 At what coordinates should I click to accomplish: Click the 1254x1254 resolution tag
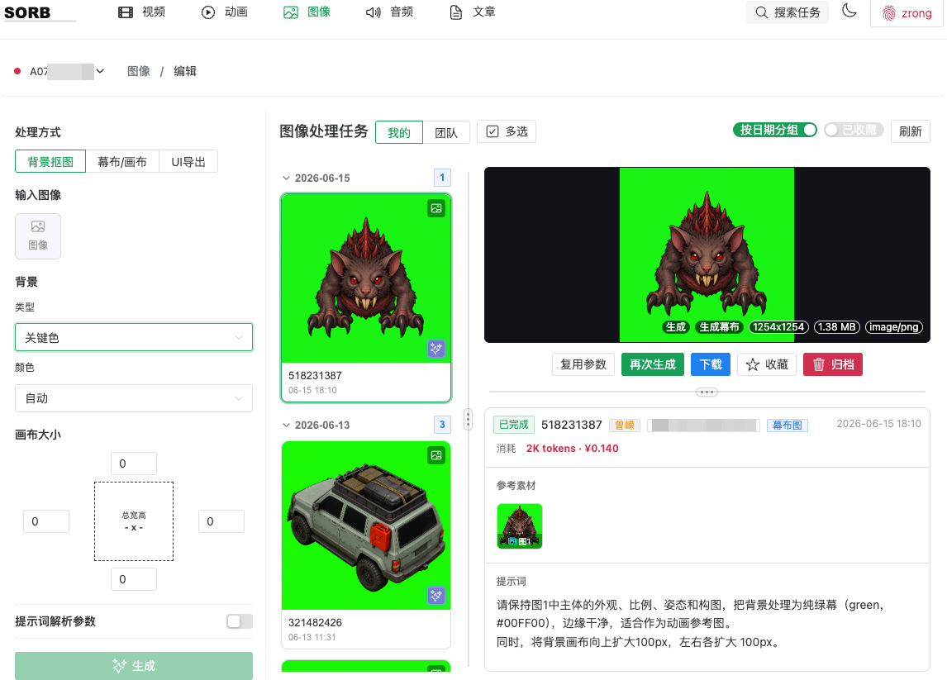778,326
